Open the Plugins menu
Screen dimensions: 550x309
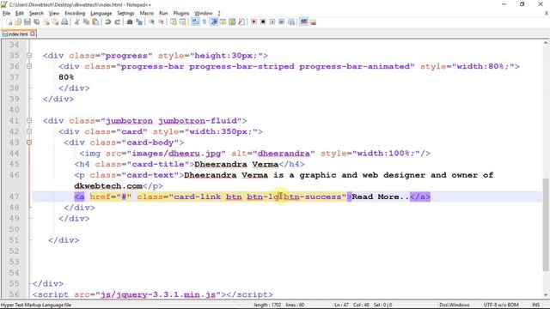coord(181,14)
